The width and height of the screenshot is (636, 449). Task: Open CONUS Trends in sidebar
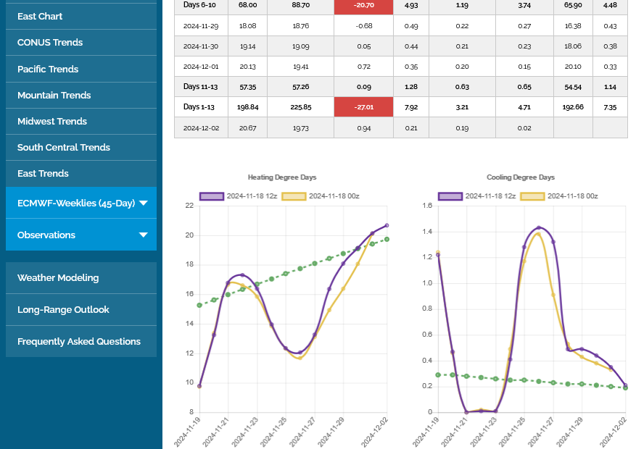click(x=50, y=43)
